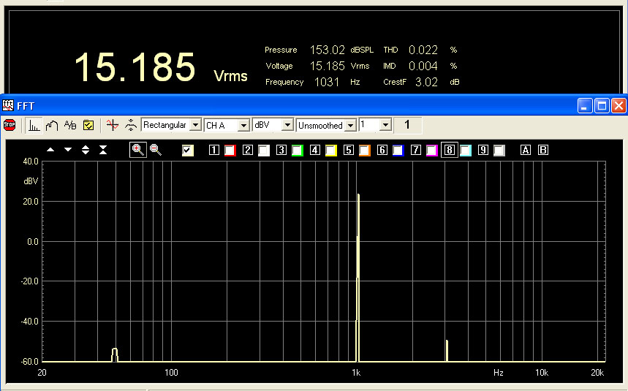
Task: Toggle the green trace 3 checkbox
Action: click(297, 151)
